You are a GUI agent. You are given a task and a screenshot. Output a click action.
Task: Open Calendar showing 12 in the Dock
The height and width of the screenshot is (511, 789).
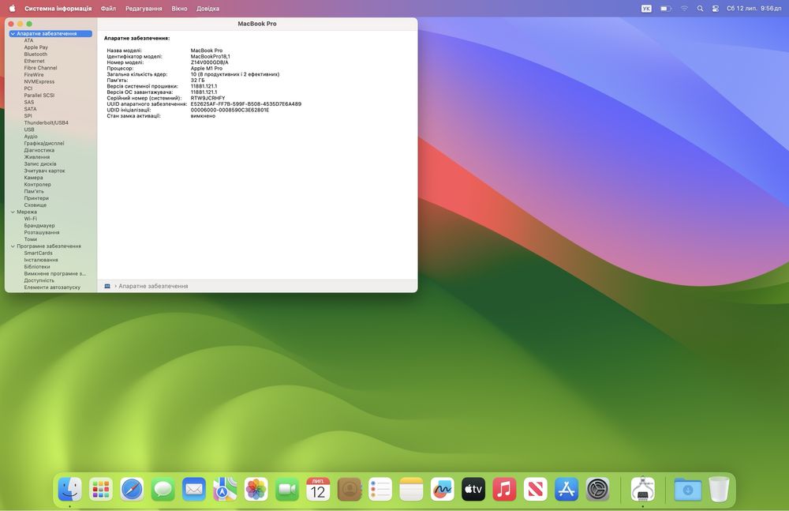(x=318, y=489)
